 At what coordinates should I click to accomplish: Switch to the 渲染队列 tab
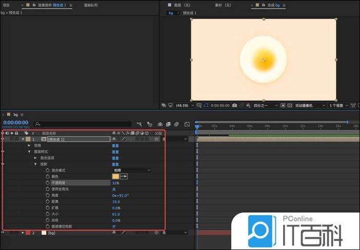point(90,5)
